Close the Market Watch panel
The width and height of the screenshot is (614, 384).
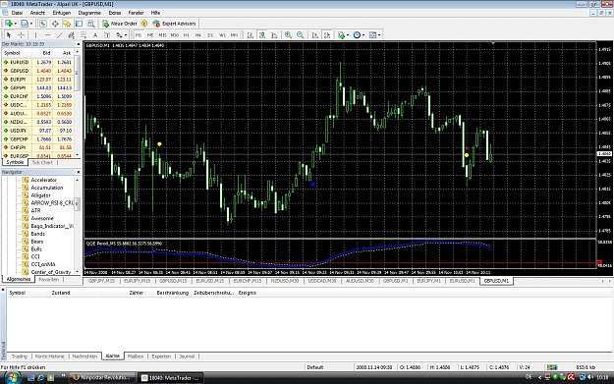[78, 44]
